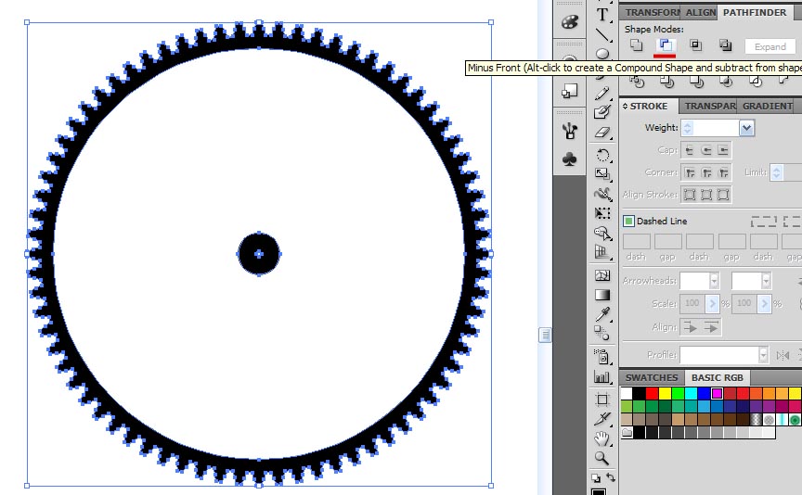Switch to the Pathfinder tab
The width and height of the screenshot is (802, 495).
coord(755,12)
